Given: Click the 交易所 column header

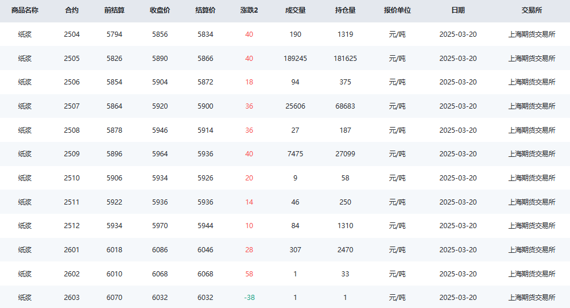Looking at the screenshot, I should (x=532, y=10).
